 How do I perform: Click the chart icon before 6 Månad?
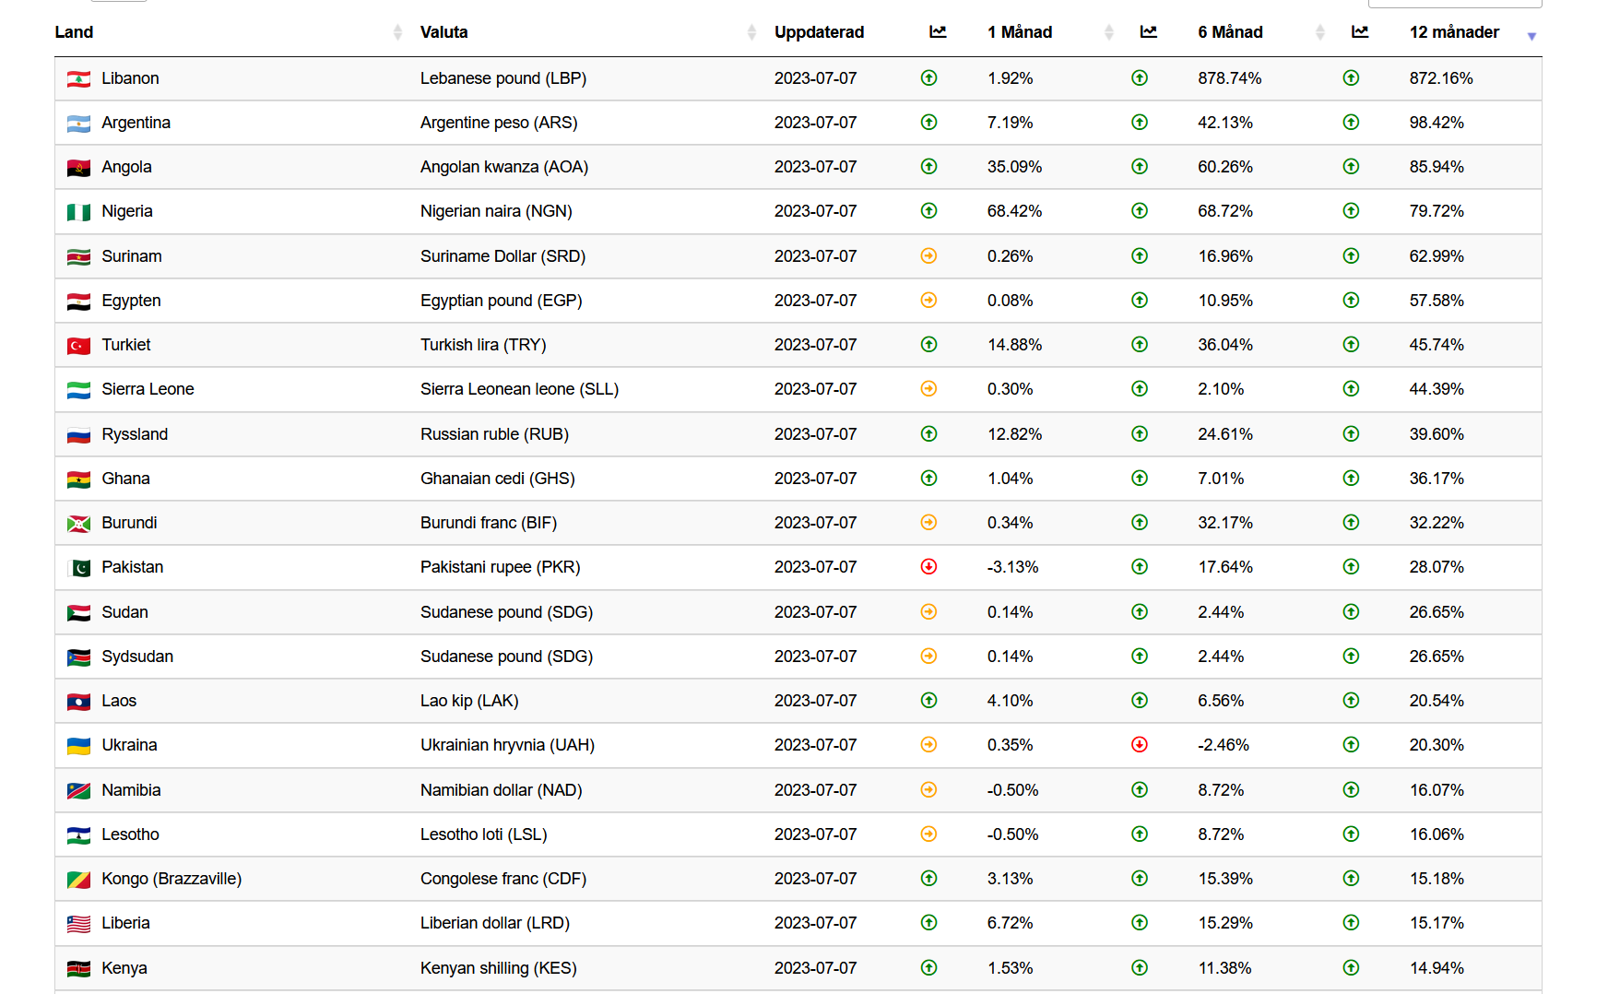coord(1148,32)
